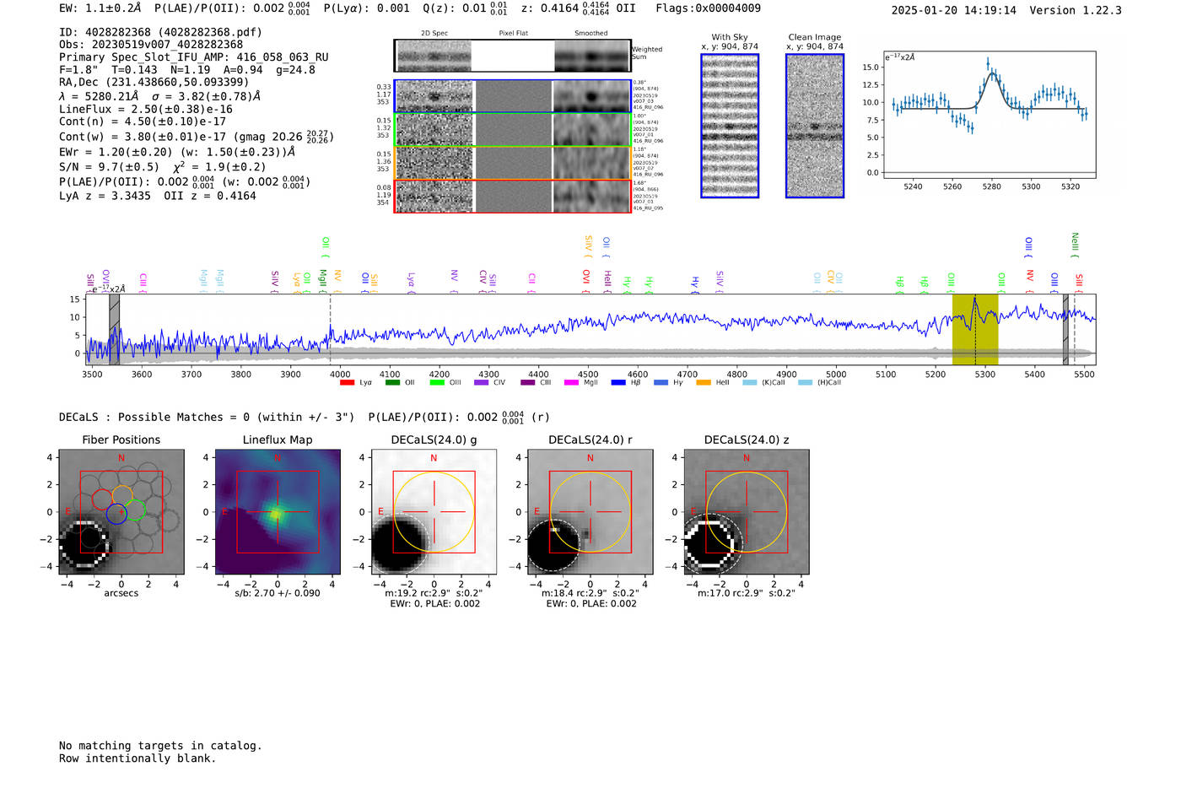
Task: Click the Cont(n) = 4.50(±0.10)e-17 text
Action: (x=143, y=121)
